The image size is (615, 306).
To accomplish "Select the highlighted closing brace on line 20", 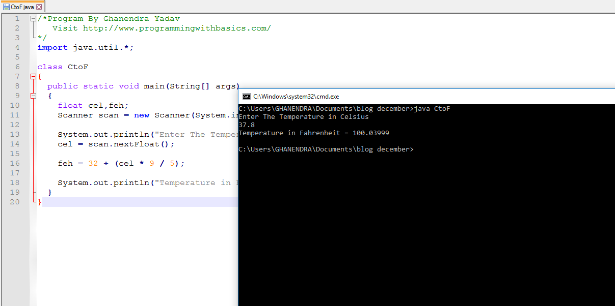I will [39, 202].
